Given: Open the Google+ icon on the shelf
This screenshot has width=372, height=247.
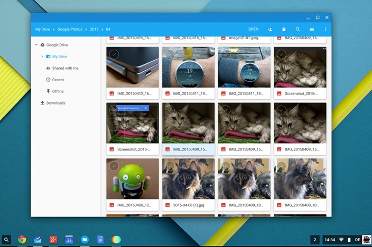Looking at the screenshot, I should click(x=53, y=240).
